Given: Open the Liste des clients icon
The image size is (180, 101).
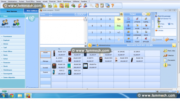Looking at the screenshot, I should pyautogui.click(x=5, y=23).
